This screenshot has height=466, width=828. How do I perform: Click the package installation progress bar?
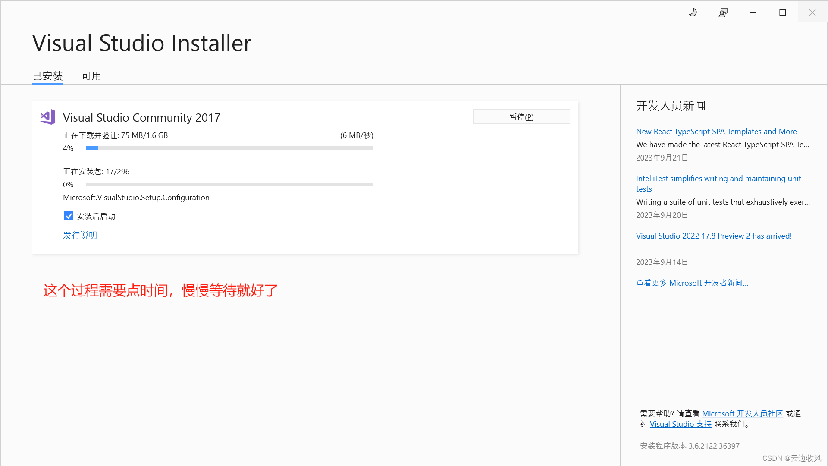pyautogui.click(x=229, y=184)
